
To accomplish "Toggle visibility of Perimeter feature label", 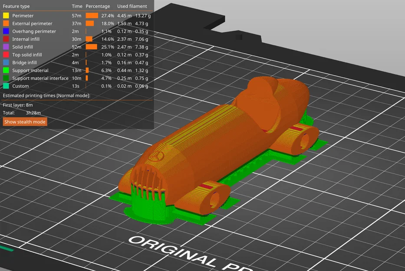I will pos(23,16).
